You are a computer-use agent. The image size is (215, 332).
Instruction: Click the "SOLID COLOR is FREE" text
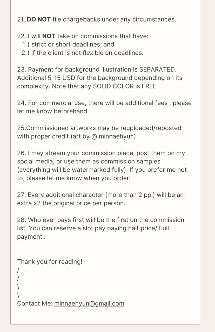(x=125, y=86)
